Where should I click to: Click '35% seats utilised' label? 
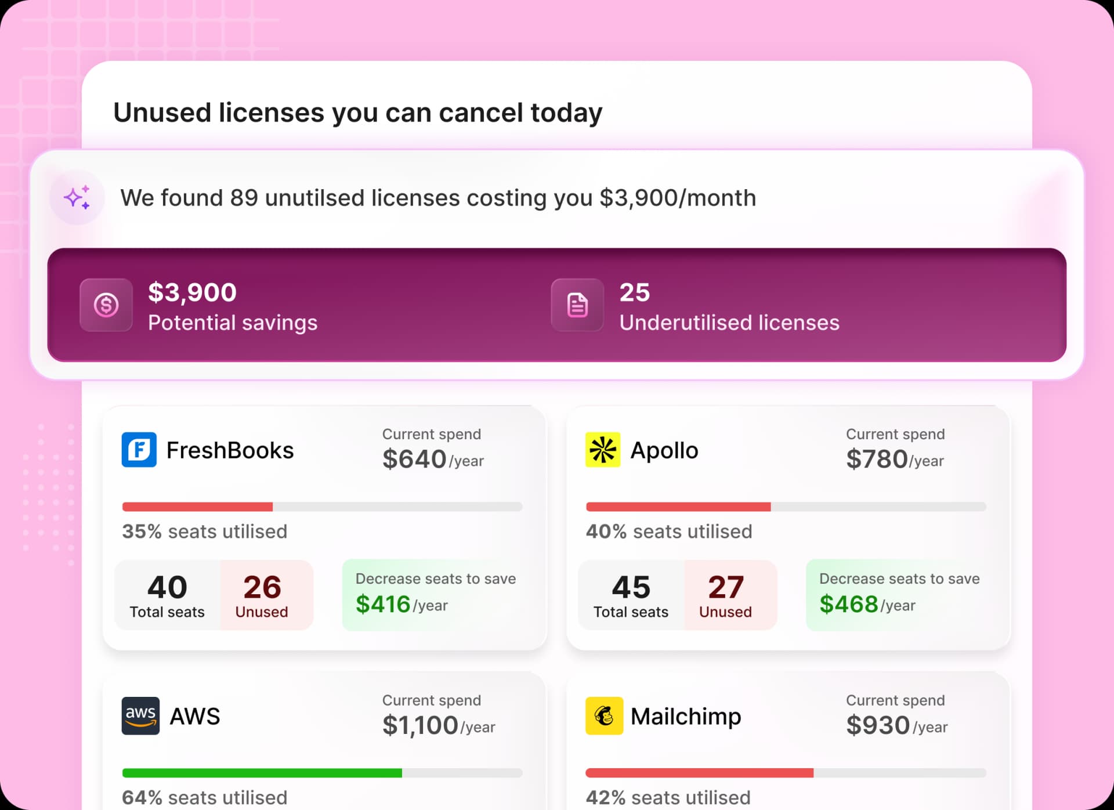(x=204, y=531)
